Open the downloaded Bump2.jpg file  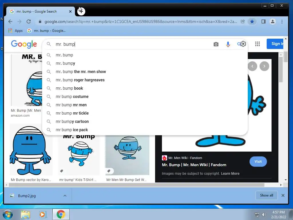27,196
